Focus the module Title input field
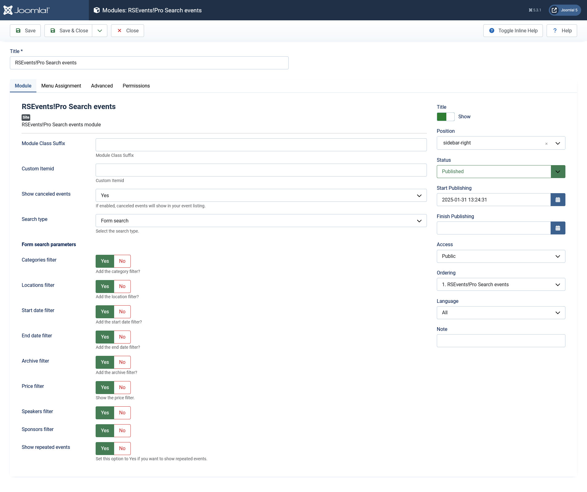The width and height of the screenshot is (587, 492). coord(149,63)
